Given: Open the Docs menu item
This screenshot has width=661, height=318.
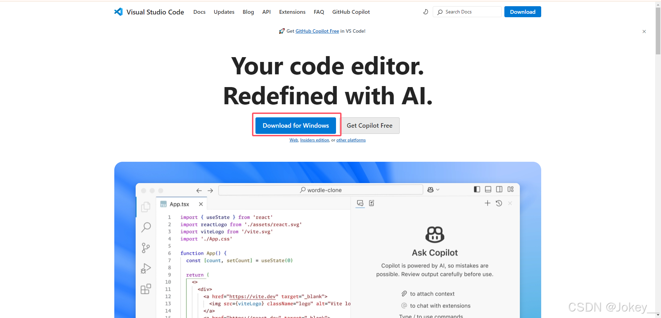Looking at the screenshot, I should [199, 12].
